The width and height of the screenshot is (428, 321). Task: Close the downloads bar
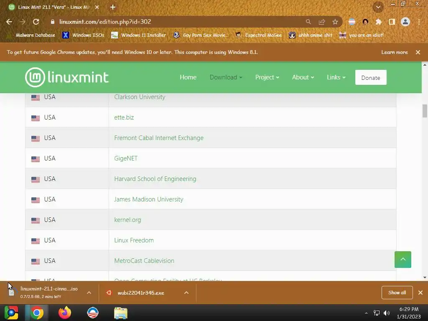click(420, 293)
